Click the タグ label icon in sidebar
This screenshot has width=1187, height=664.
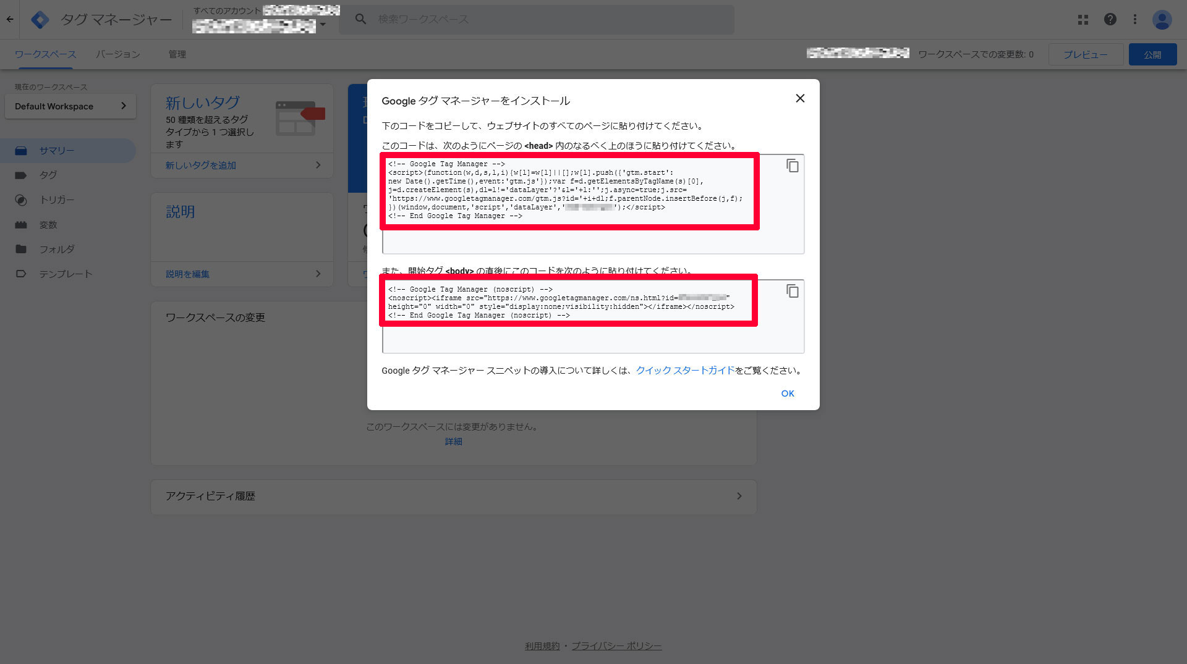pyautogui.click(x=21, y=175)
